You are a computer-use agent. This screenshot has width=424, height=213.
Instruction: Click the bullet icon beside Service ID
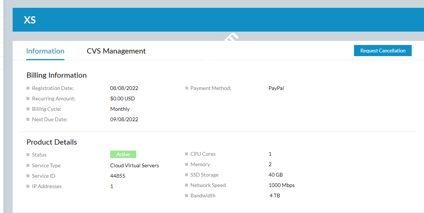[x=28, y=176]
